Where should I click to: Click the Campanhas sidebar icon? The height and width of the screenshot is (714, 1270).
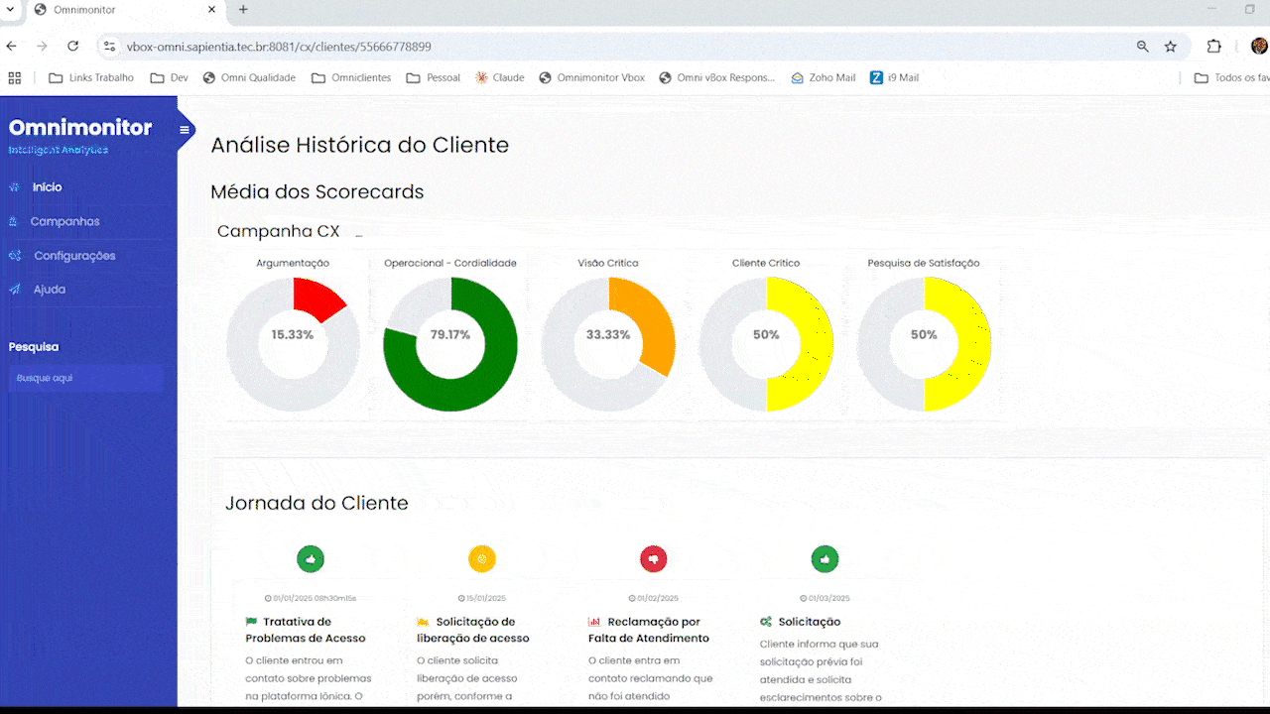point(13,221)
